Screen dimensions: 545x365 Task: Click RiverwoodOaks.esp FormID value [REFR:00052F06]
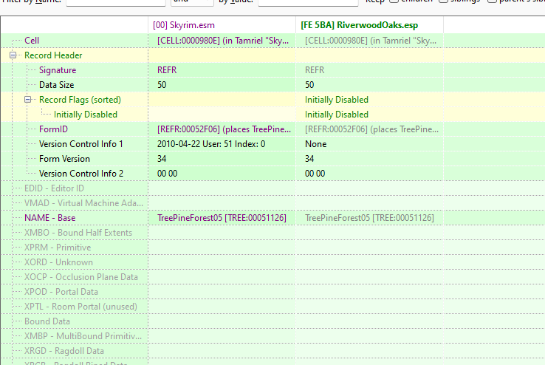(x=370, y=129)
